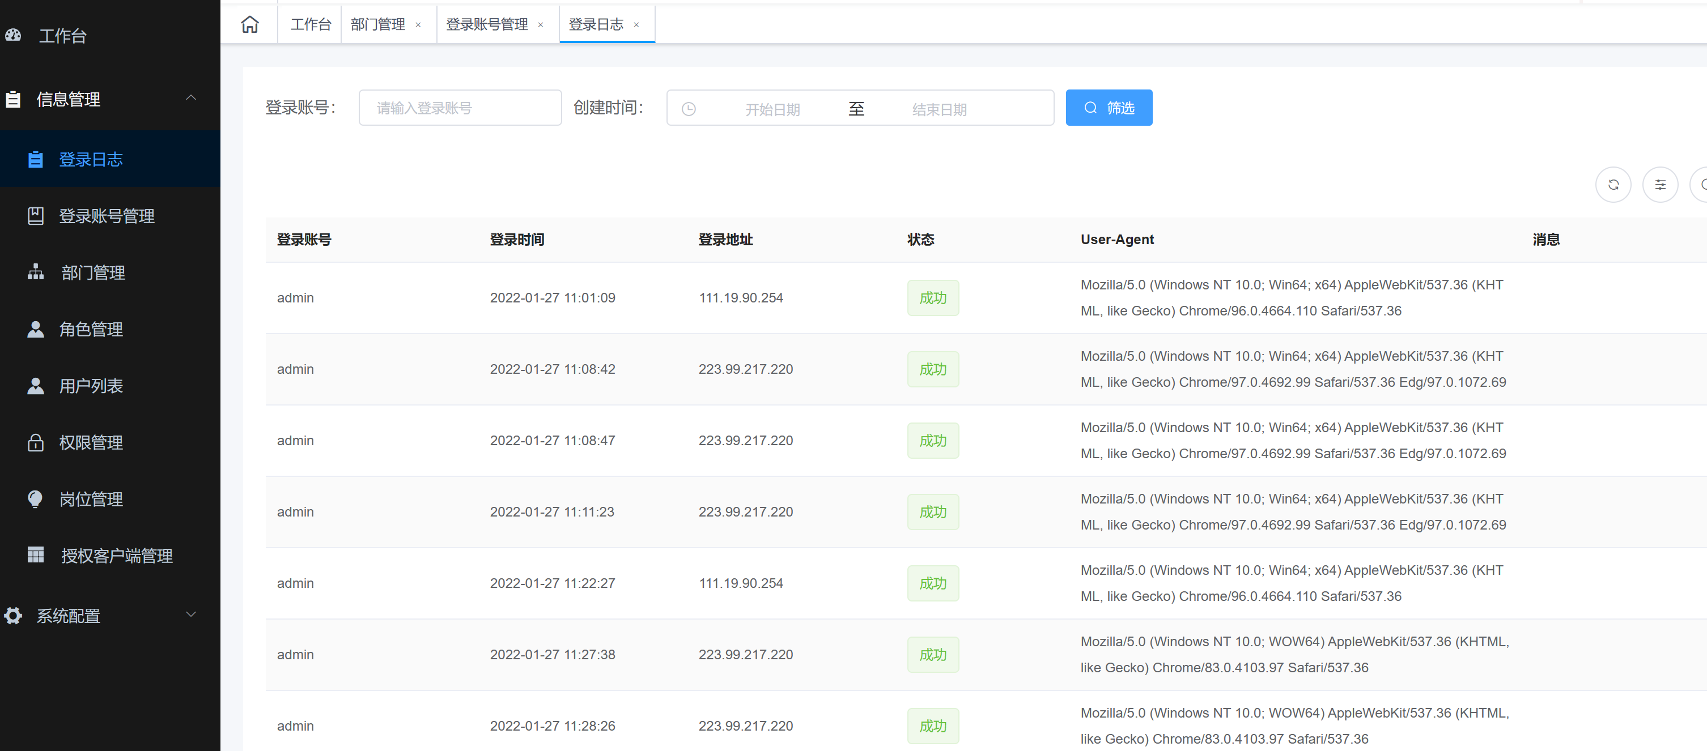Click the Chrome/83 user-agent in 11:27:38 row
1707x751 pixels.
coord(1295,654)
